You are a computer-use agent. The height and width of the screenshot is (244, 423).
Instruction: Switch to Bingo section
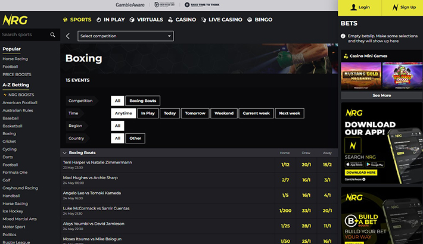click(260, 20)
